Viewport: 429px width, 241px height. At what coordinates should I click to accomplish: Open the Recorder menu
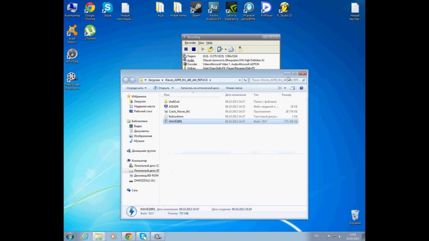190,43
